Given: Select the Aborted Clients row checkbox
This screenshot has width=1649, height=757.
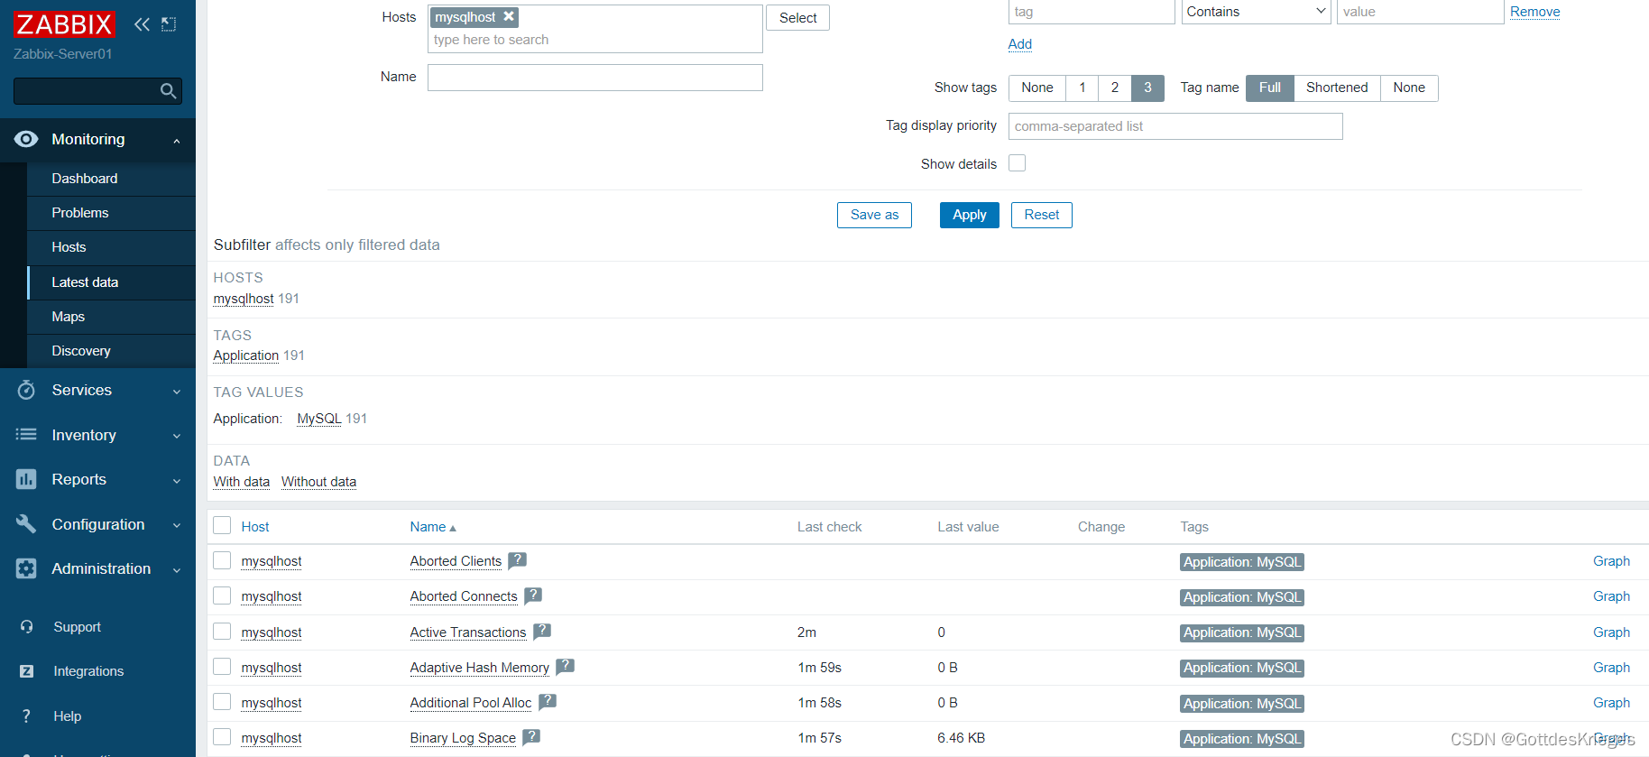Looking at the screenshot, I should [x=222, y=560].
